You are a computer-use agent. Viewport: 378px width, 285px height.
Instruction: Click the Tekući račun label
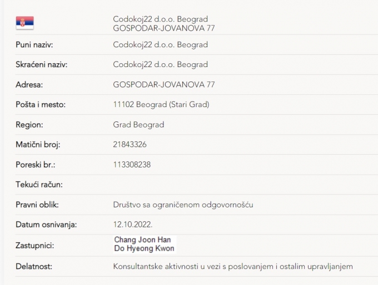tap(39, 185)
